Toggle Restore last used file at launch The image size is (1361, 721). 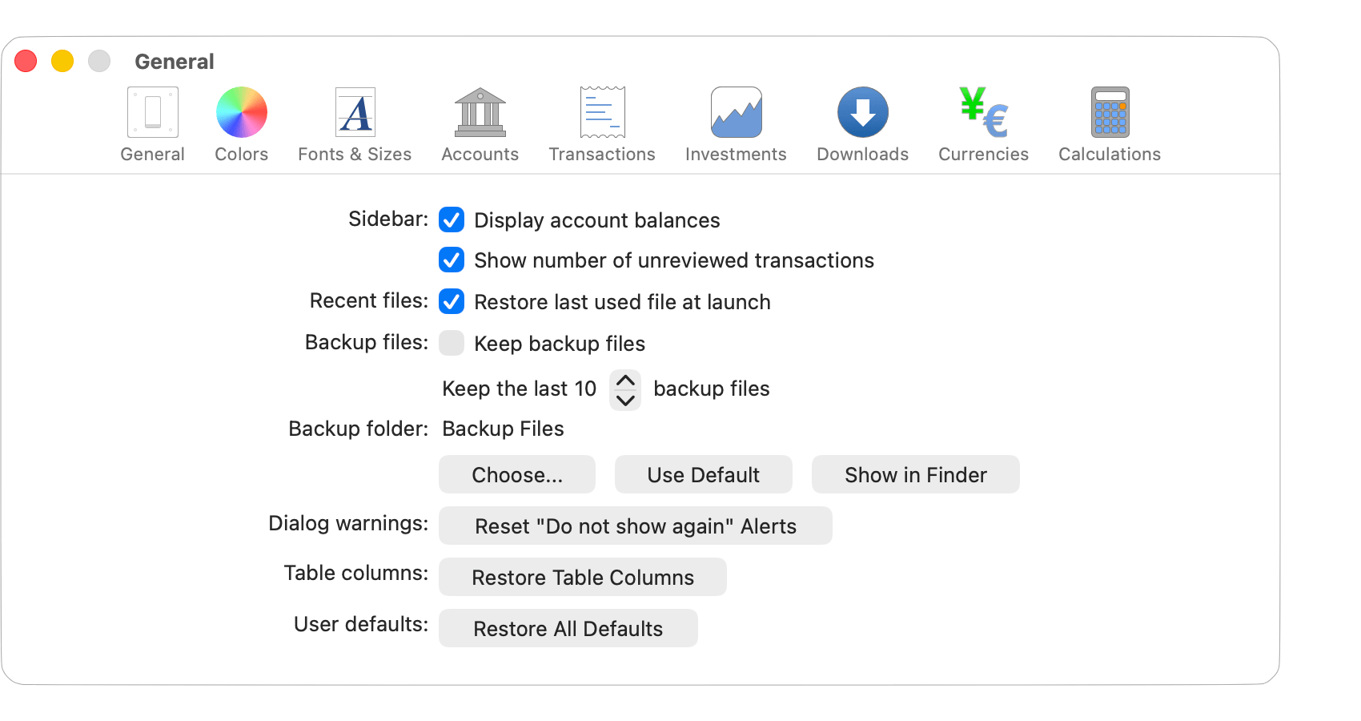coord(452,302)
